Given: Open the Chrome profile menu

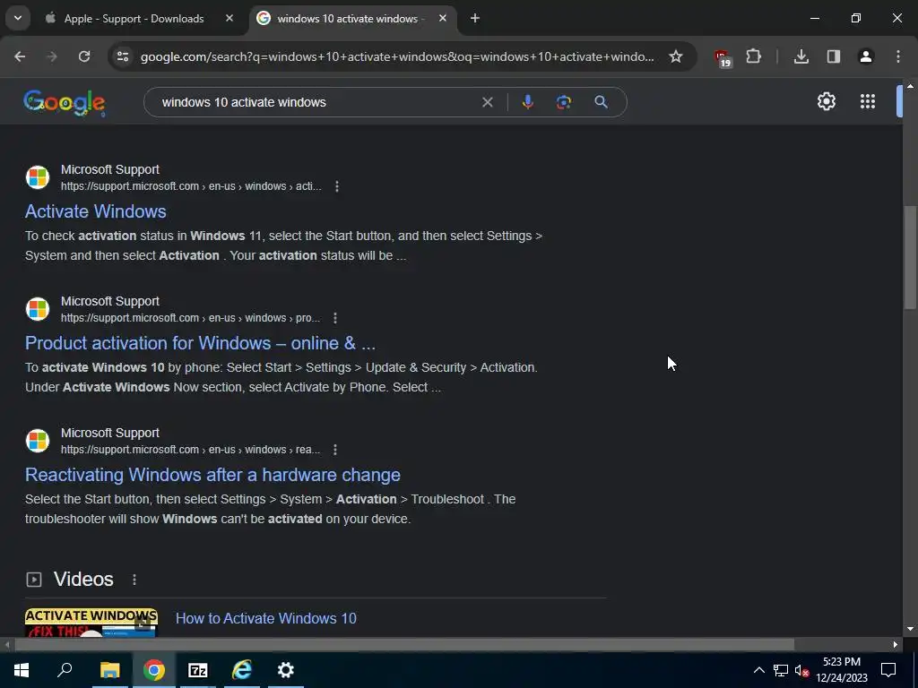Looking at the screenshot, I should [x=866, y=56].
